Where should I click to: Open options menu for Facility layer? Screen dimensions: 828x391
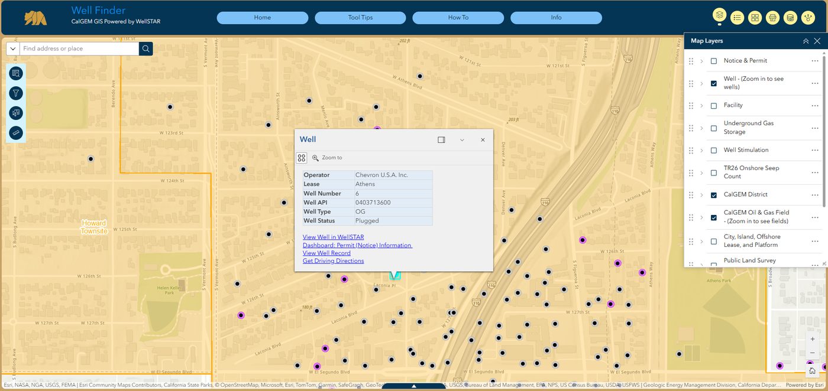pos(815,105)
